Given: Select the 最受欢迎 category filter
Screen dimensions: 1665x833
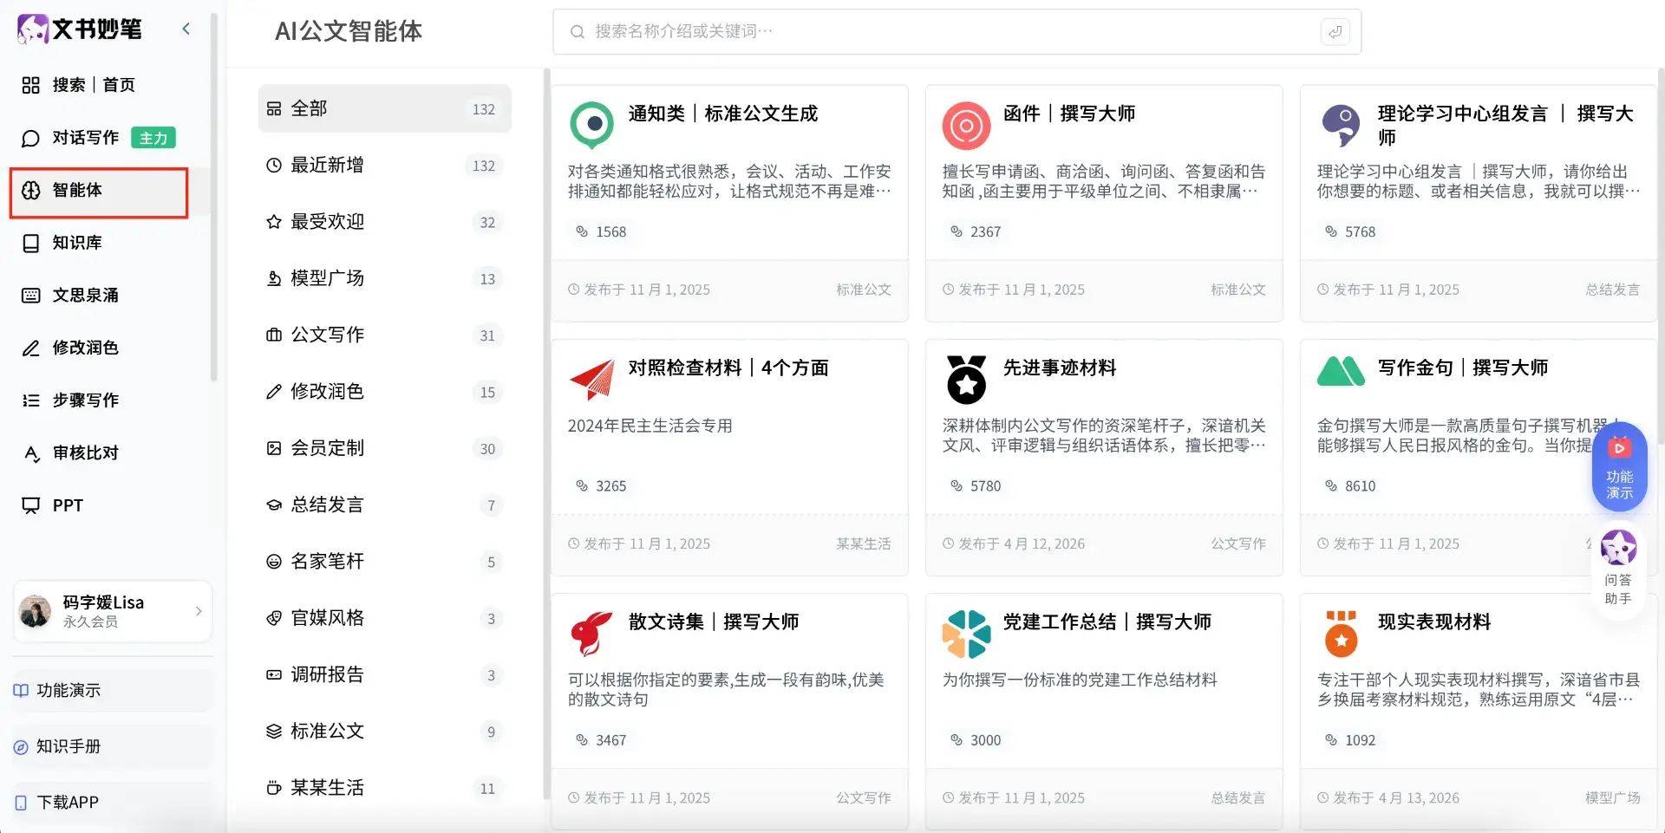Looking at the screenshot, I should [327, 222].
